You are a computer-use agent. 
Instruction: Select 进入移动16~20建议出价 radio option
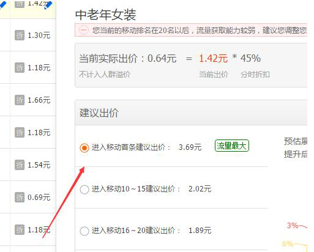pos(84,231)
